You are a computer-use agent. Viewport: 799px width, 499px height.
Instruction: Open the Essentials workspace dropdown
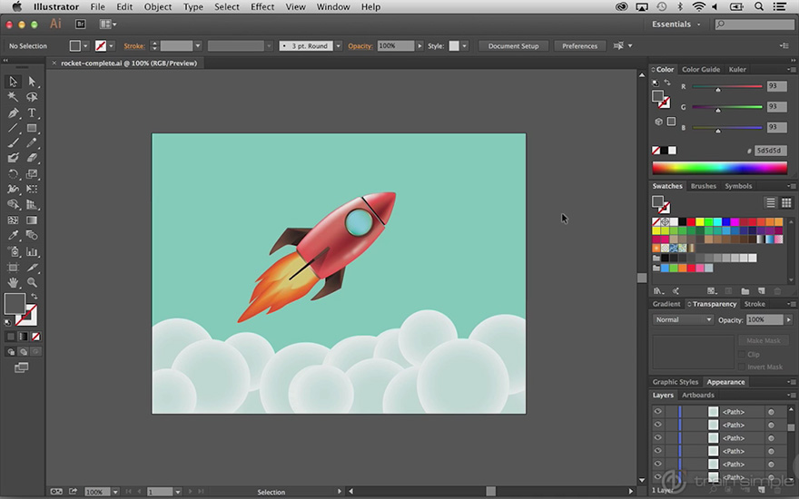click(x=676, y=24)
